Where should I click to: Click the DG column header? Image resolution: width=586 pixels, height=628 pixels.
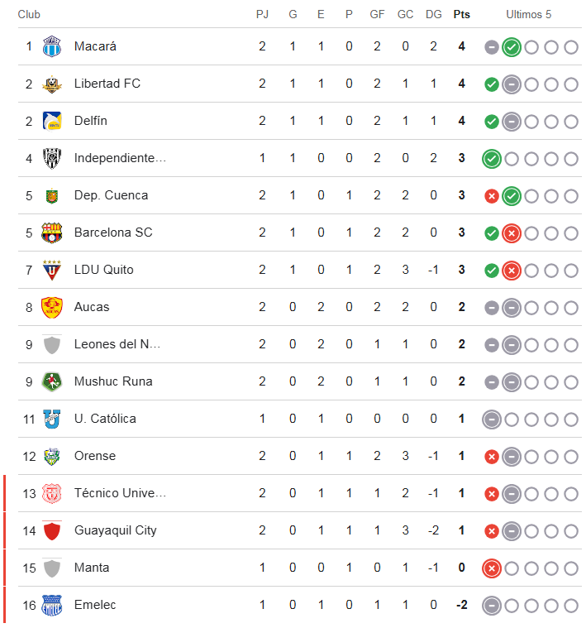(x=433, y=14)
